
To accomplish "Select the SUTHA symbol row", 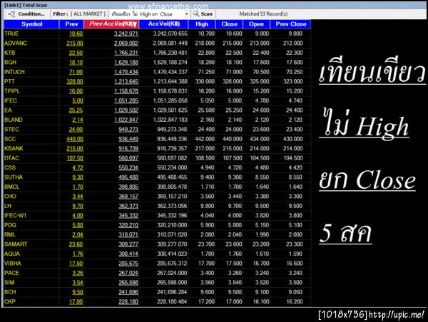I will coord(157,177).
